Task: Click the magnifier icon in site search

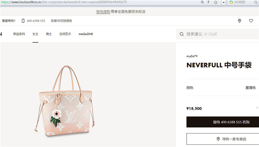Action: tap(182, 34)
